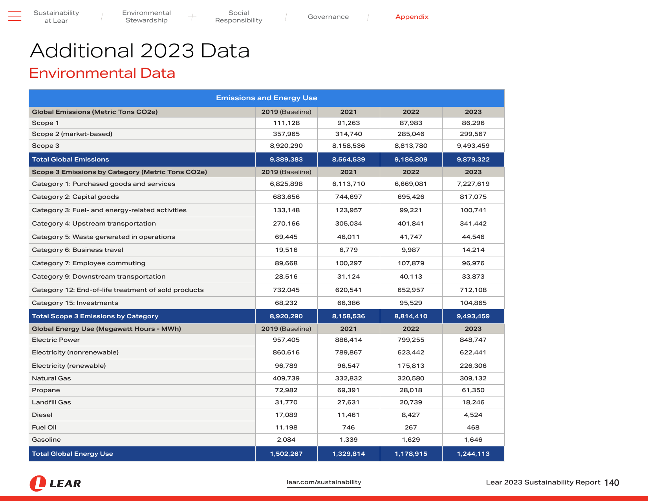The width and height of the screenshot is (648, 501).
Task: Select Category 7: Employee commuting label
Action: click(x=89, y=263)
